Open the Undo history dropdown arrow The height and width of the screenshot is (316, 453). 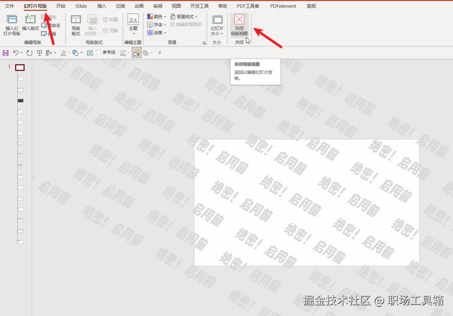(22, 53)
